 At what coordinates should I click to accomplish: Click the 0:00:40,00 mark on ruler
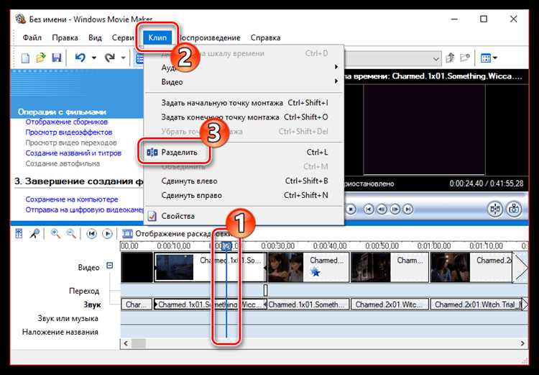329,246
